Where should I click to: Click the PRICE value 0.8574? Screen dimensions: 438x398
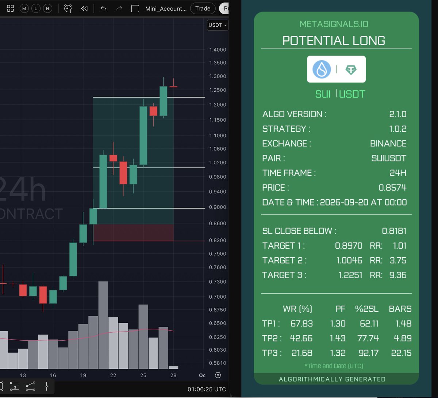click(393, 188)
